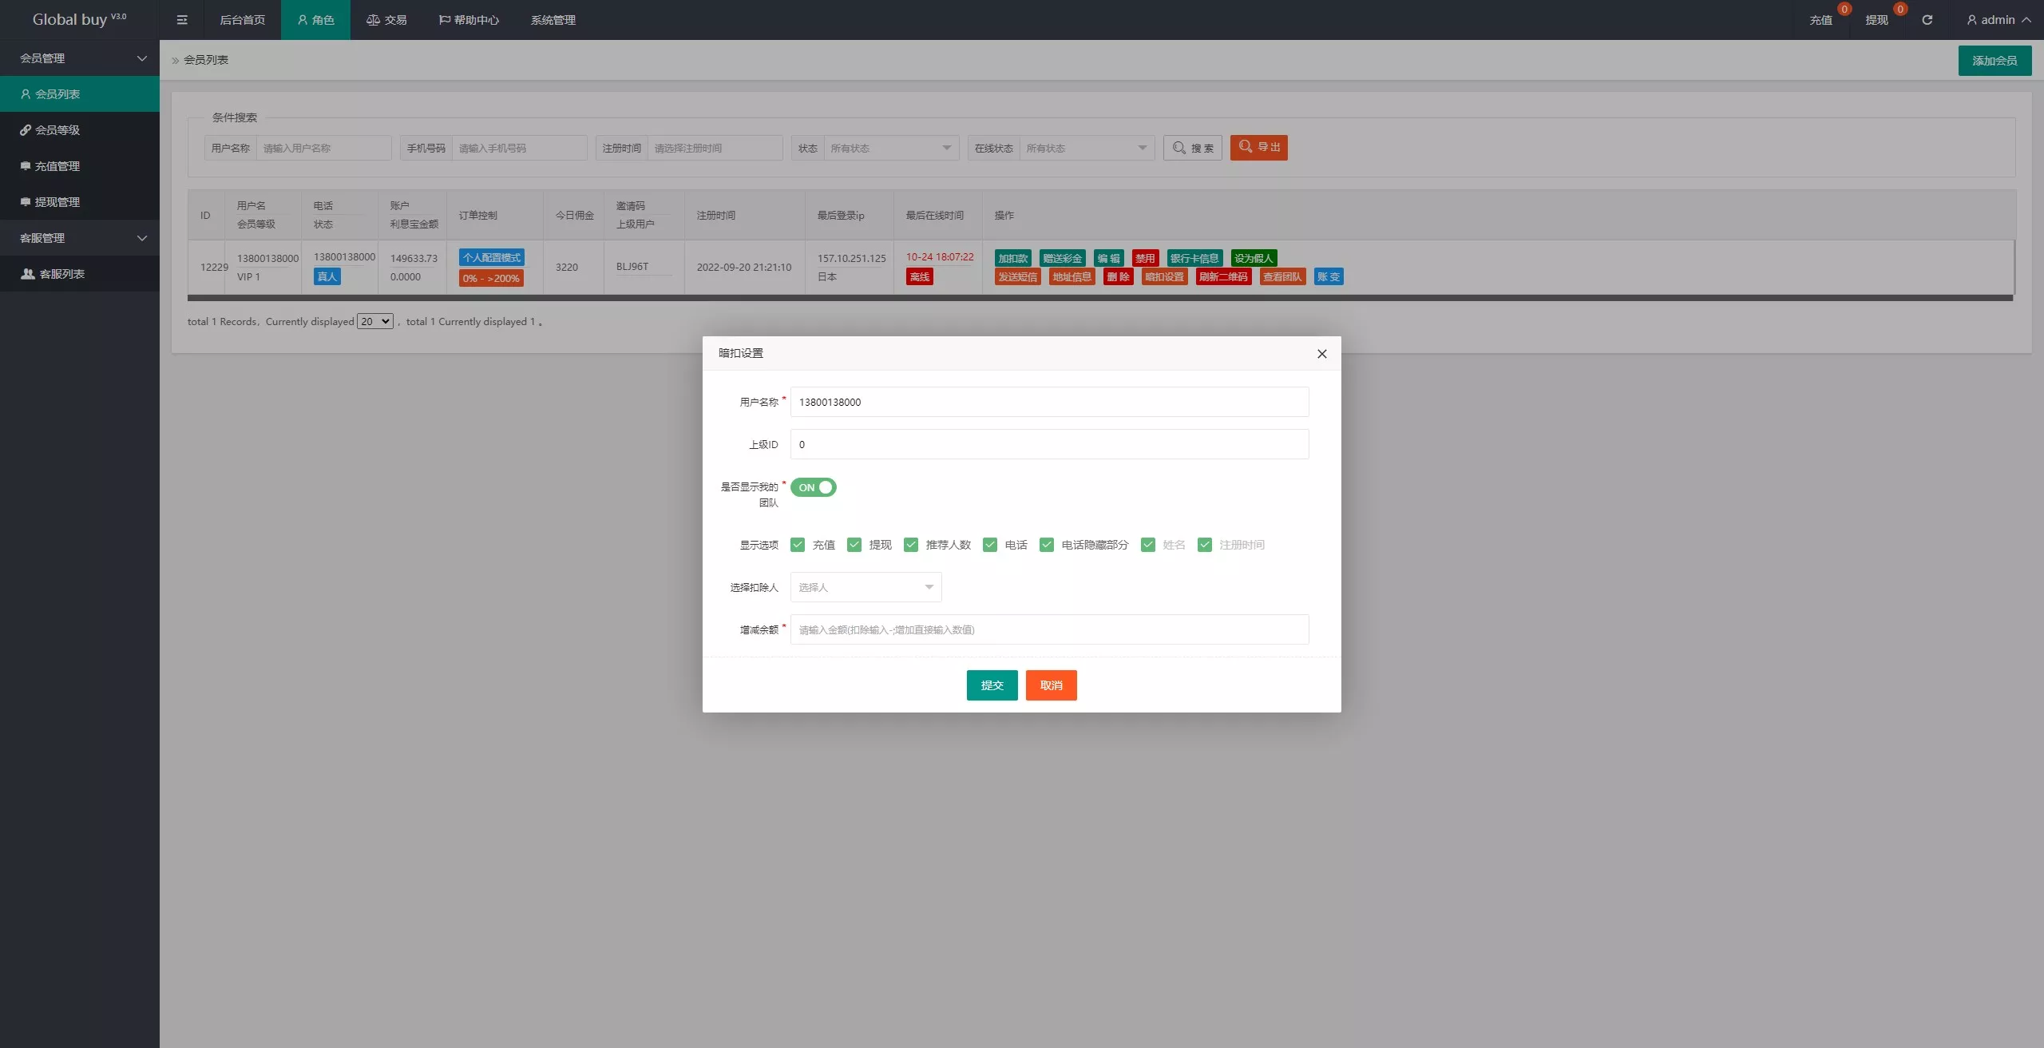Uncheck the 电话隐藏部分 checkbox

pos(1047,545)
